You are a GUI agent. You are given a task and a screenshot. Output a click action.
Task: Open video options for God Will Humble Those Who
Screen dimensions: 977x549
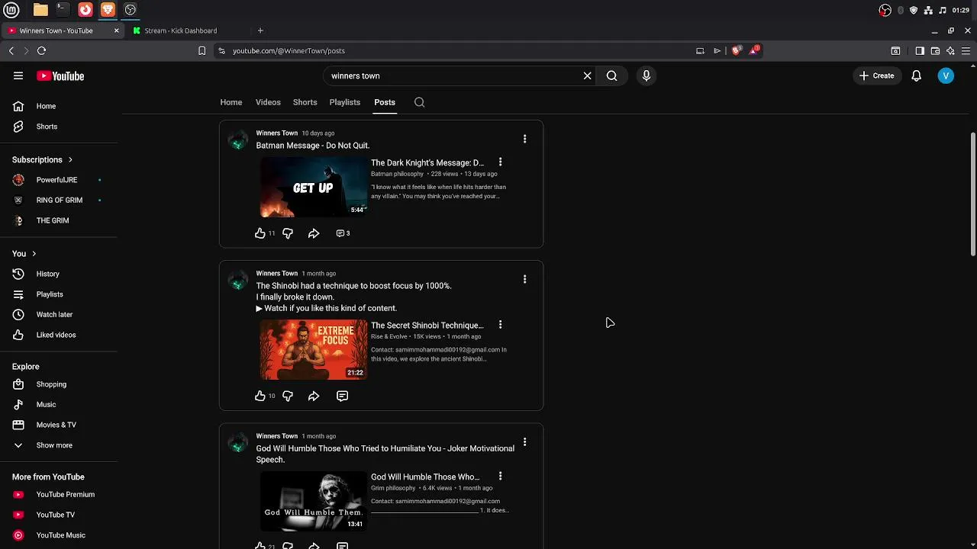[x=500, y=477]
